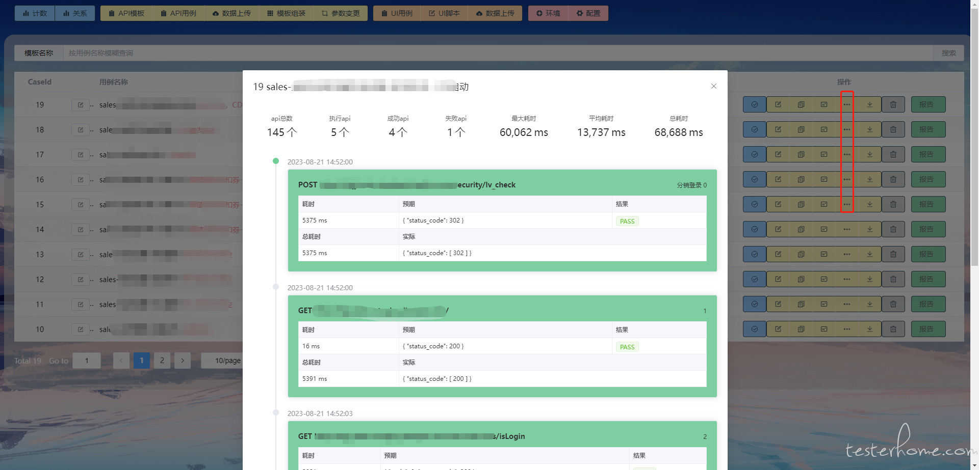Viewport: 979px width, 470px height.
Task: Download case 17 via the download icon
Action: [x=870, y=154]
